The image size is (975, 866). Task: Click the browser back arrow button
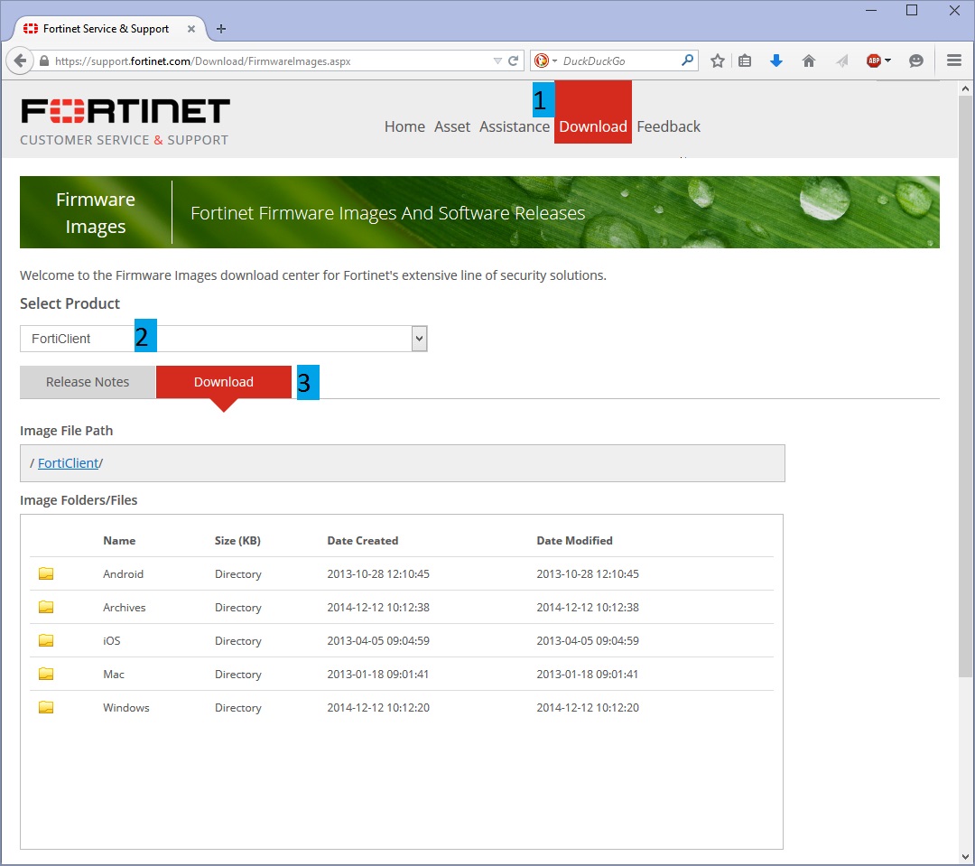point(20,61)
